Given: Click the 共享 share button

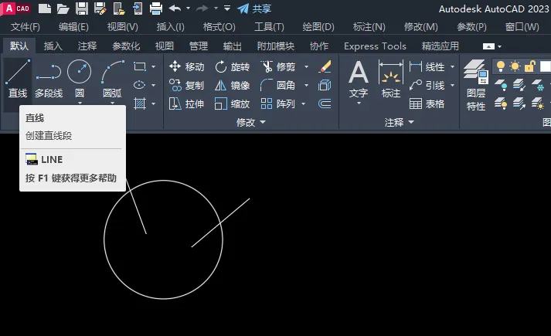Looking at the screenshot, I should (254, 8).
